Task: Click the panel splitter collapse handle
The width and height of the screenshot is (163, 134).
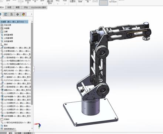Action: [x=34, y=69]
